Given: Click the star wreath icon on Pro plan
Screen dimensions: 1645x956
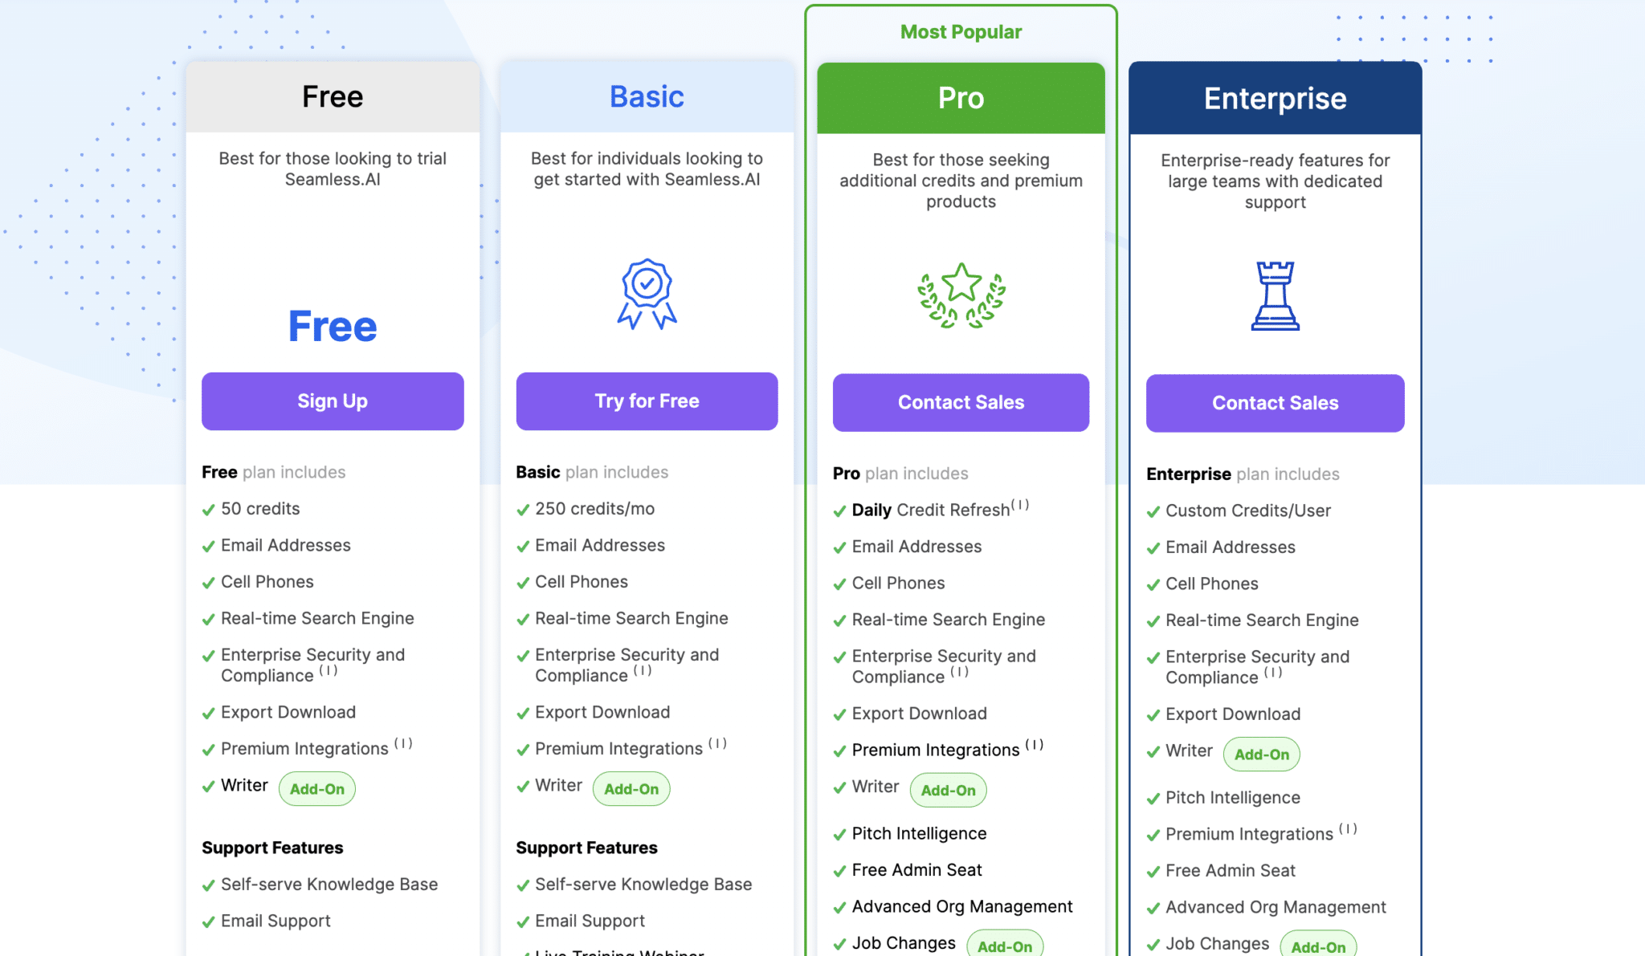Looking at the screenshot, I should click(x=961, y=295).
